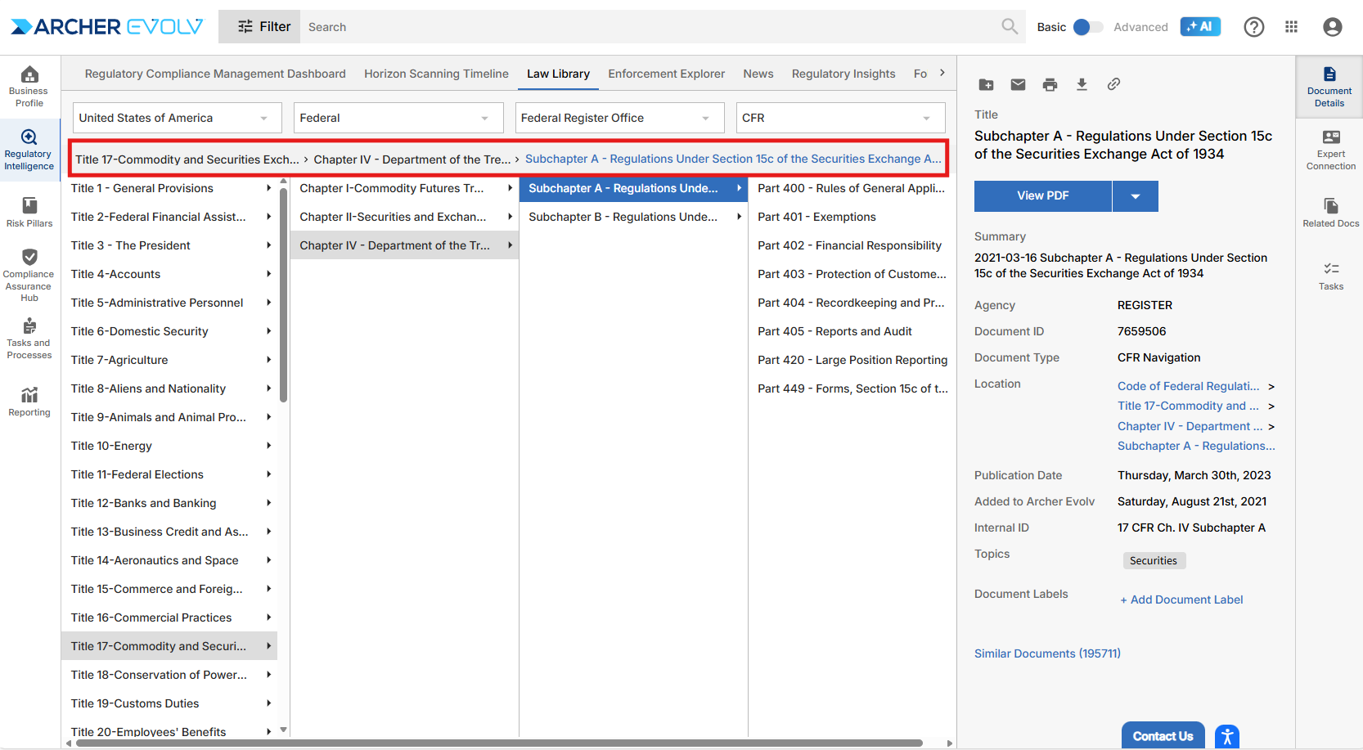Click the View PDF button
Viewport: 1363px width, 750px height.
click(x=1042, y=196)
